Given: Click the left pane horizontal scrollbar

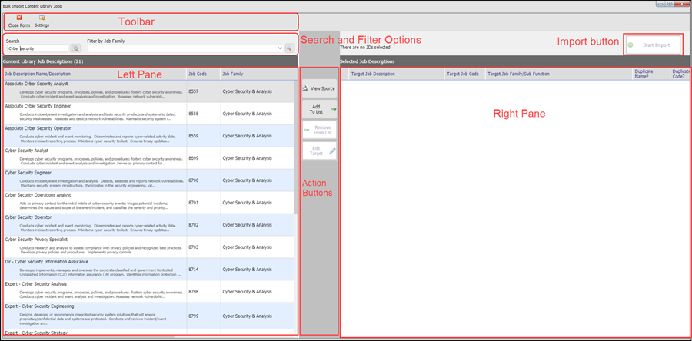Looking at the screenshot, I should pos(88,336).
